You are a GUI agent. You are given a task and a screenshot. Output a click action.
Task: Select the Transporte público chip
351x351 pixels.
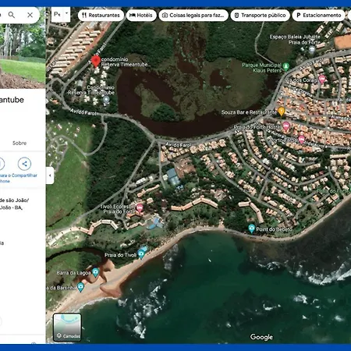(x=260, y=16)
